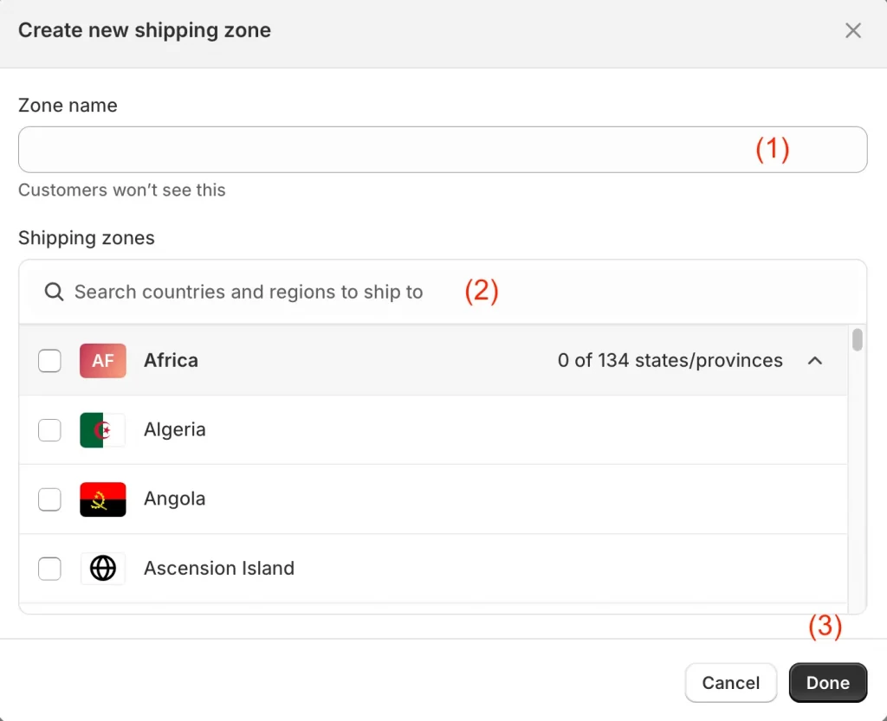
Task: Tick the Algeria checkbox
Action: [x=50, y=430]
